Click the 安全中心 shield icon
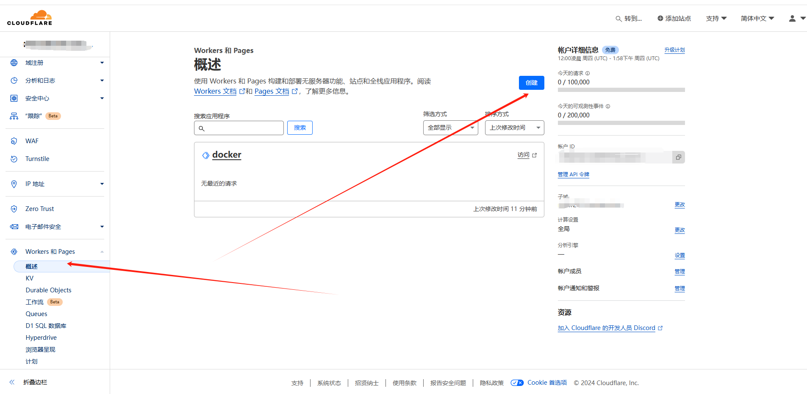This screenshot has width=807, height=394. pos(14,98)
